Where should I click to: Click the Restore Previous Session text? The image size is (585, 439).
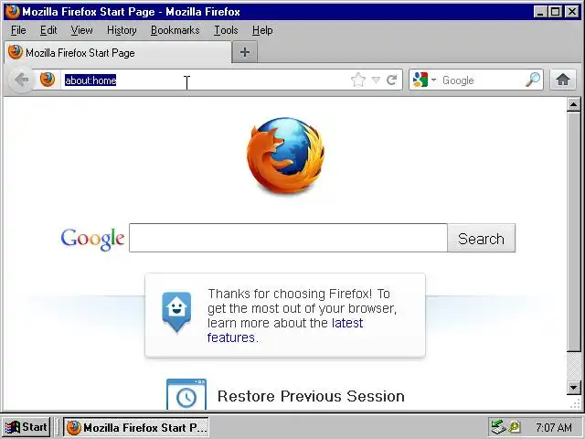tap(311, 396)
